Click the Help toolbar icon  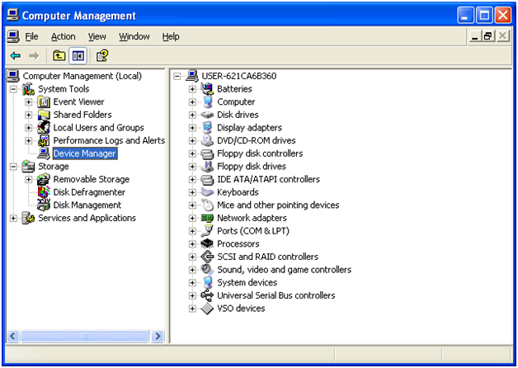[x=101, y=55]
